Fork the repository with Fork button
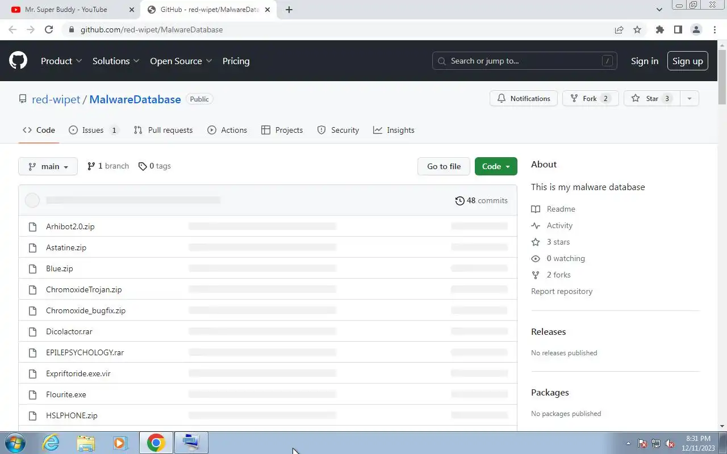Viewport: 727px width, 454px height. click(590, 98)
